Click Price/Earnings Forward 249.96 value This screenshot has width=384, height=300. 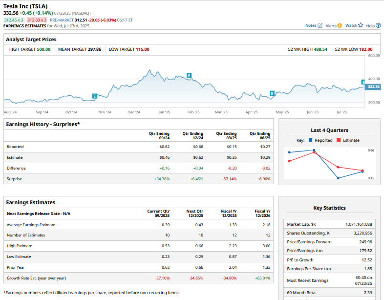click(365, 242)
